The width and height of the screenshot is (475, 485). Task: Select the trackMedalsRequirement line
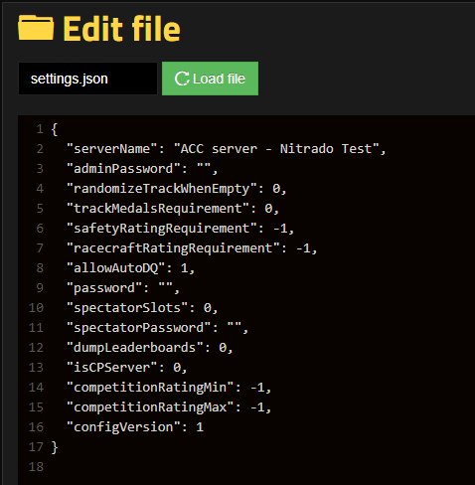173,209
